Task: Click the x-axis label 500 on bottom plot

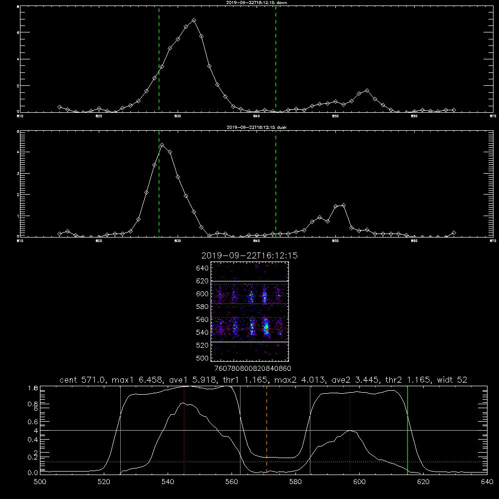Action: [x=40, y=482]
